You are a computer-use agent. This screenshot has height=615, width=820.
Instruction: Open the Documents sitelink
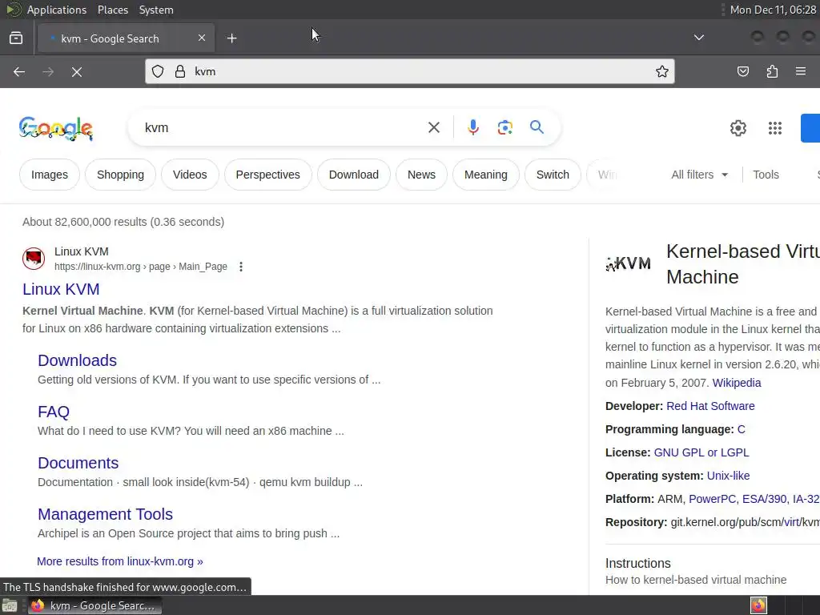[x=78, y=463]
